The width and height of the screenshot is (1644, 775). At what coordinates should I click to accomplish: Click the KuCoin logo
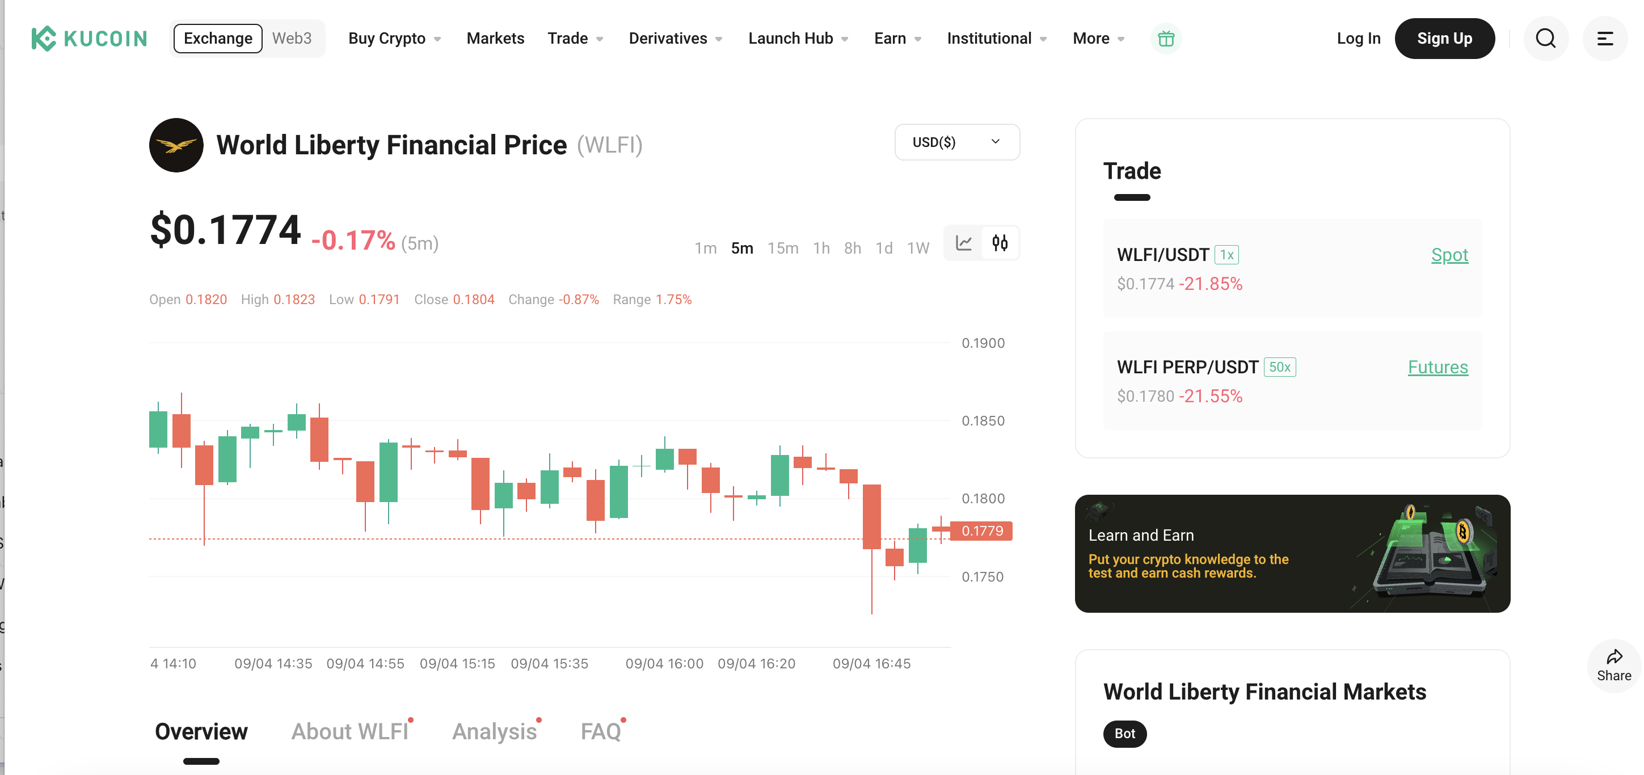pyautogui.click(x=88, y=39)
